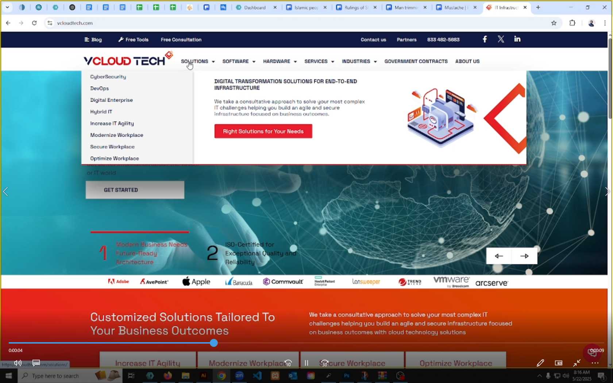Expand the SERVICES nav dropdown
Viewport: 613px width, 383px height.
[319, 61]
